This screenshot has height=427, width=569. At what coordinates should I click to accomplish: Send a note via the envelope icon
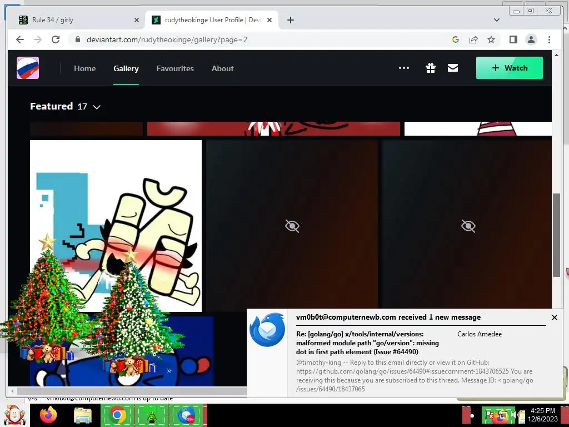[x=452, y=68]
